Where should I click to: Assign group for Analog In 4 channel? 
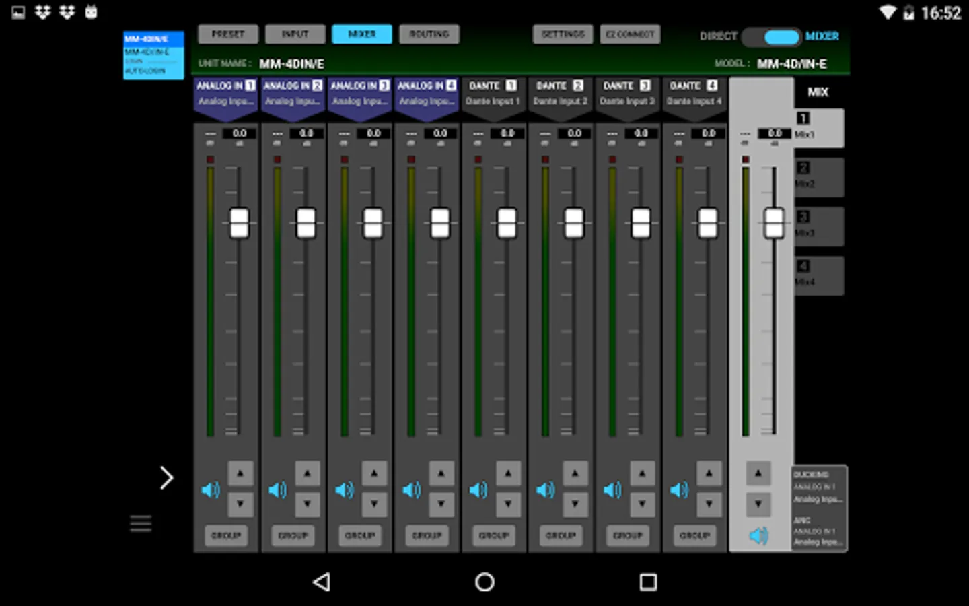tap(427, 535)
